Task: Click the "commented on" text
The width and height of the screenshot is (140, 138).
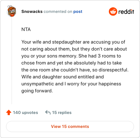Action: tap(58, 11)
